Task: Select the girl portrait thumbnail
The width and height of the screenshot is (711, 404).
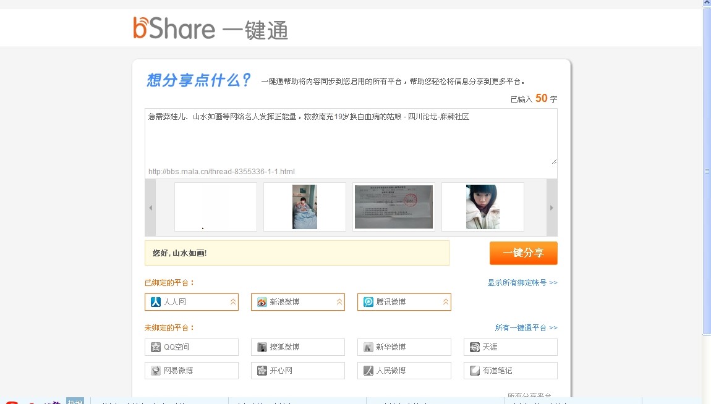Action: [482, 207]
